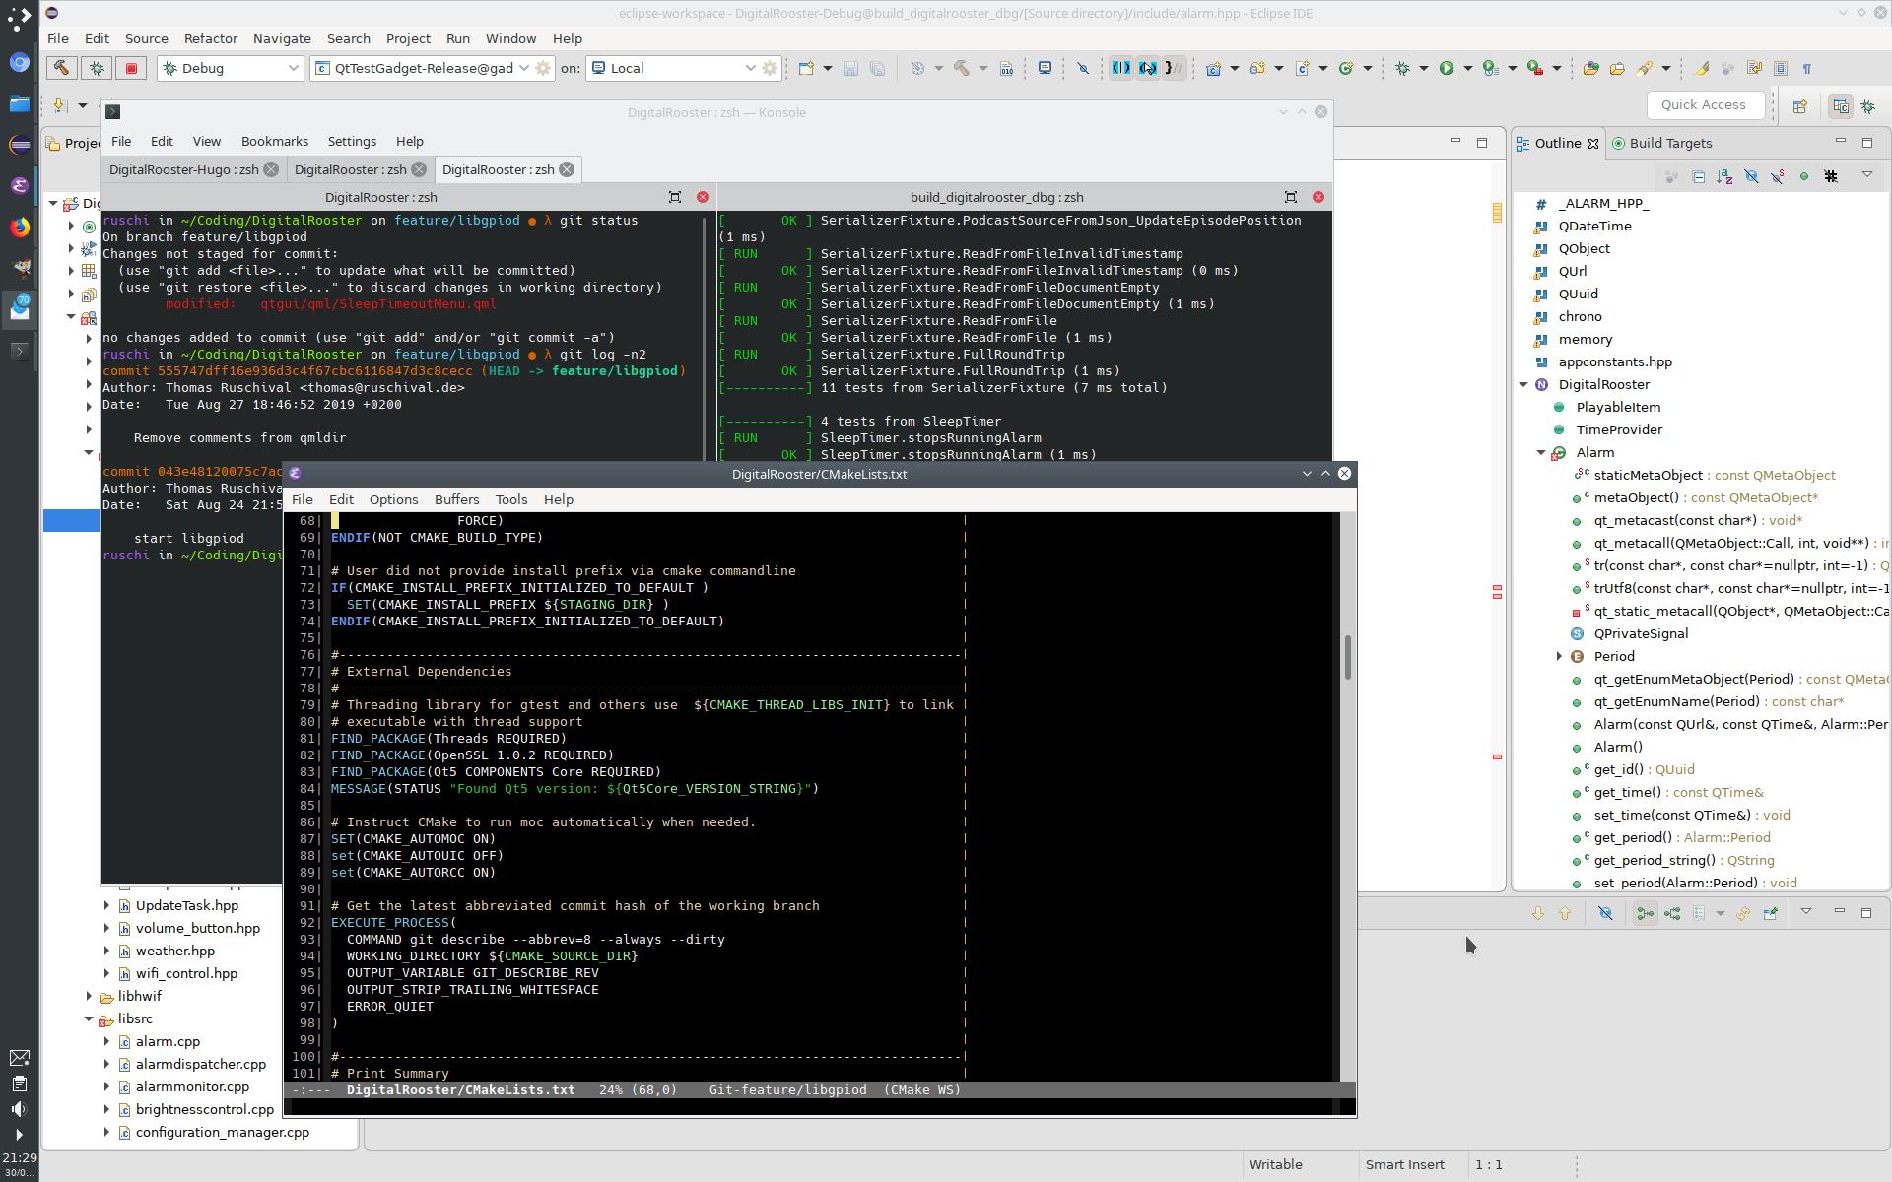Click the up arrow icon in bottom panel

coord(1565,913)
